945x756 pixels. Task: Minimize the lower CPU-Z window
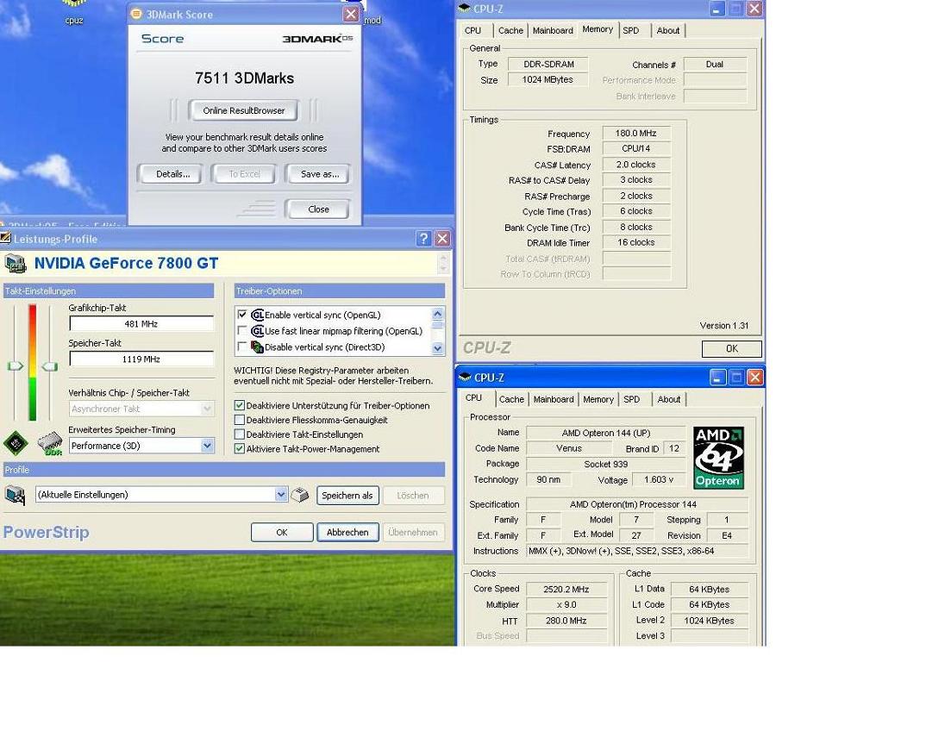(x=717, y=378)
